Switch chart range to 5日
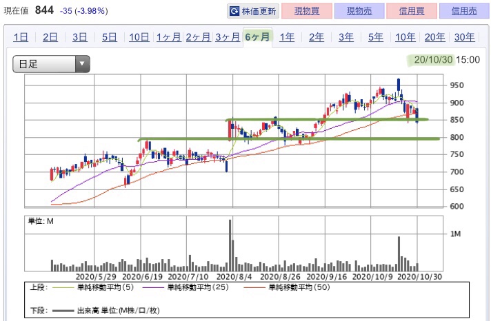 click(x=109, y=37)
